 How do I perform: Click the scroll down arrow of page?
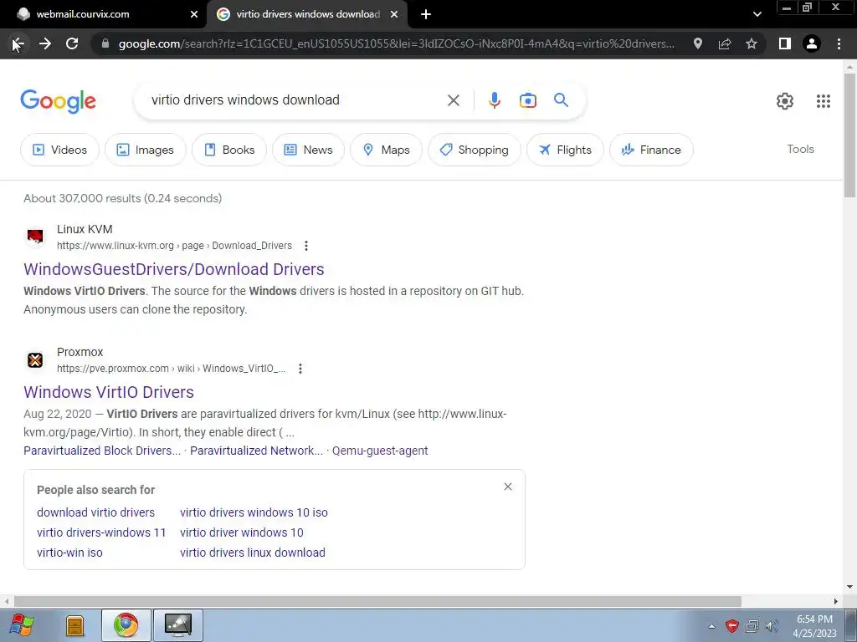(x=849, y=588)
